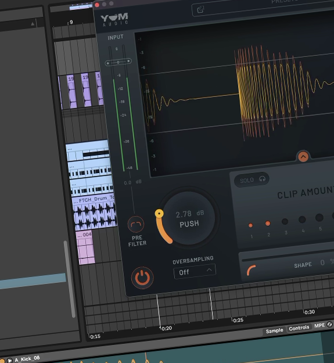Select clip amount stage 3
The image size is (334, 363).
pyautogui.click(x=285, y=221)
